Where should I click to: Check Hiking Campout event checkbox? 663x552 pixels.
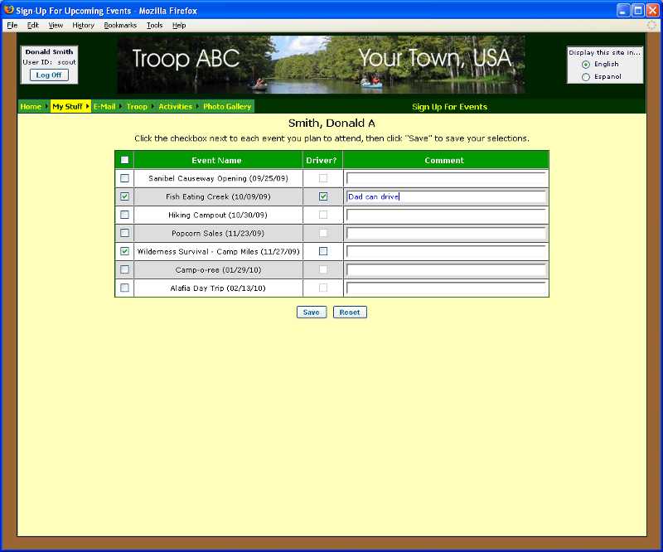(x=124, y=215)
